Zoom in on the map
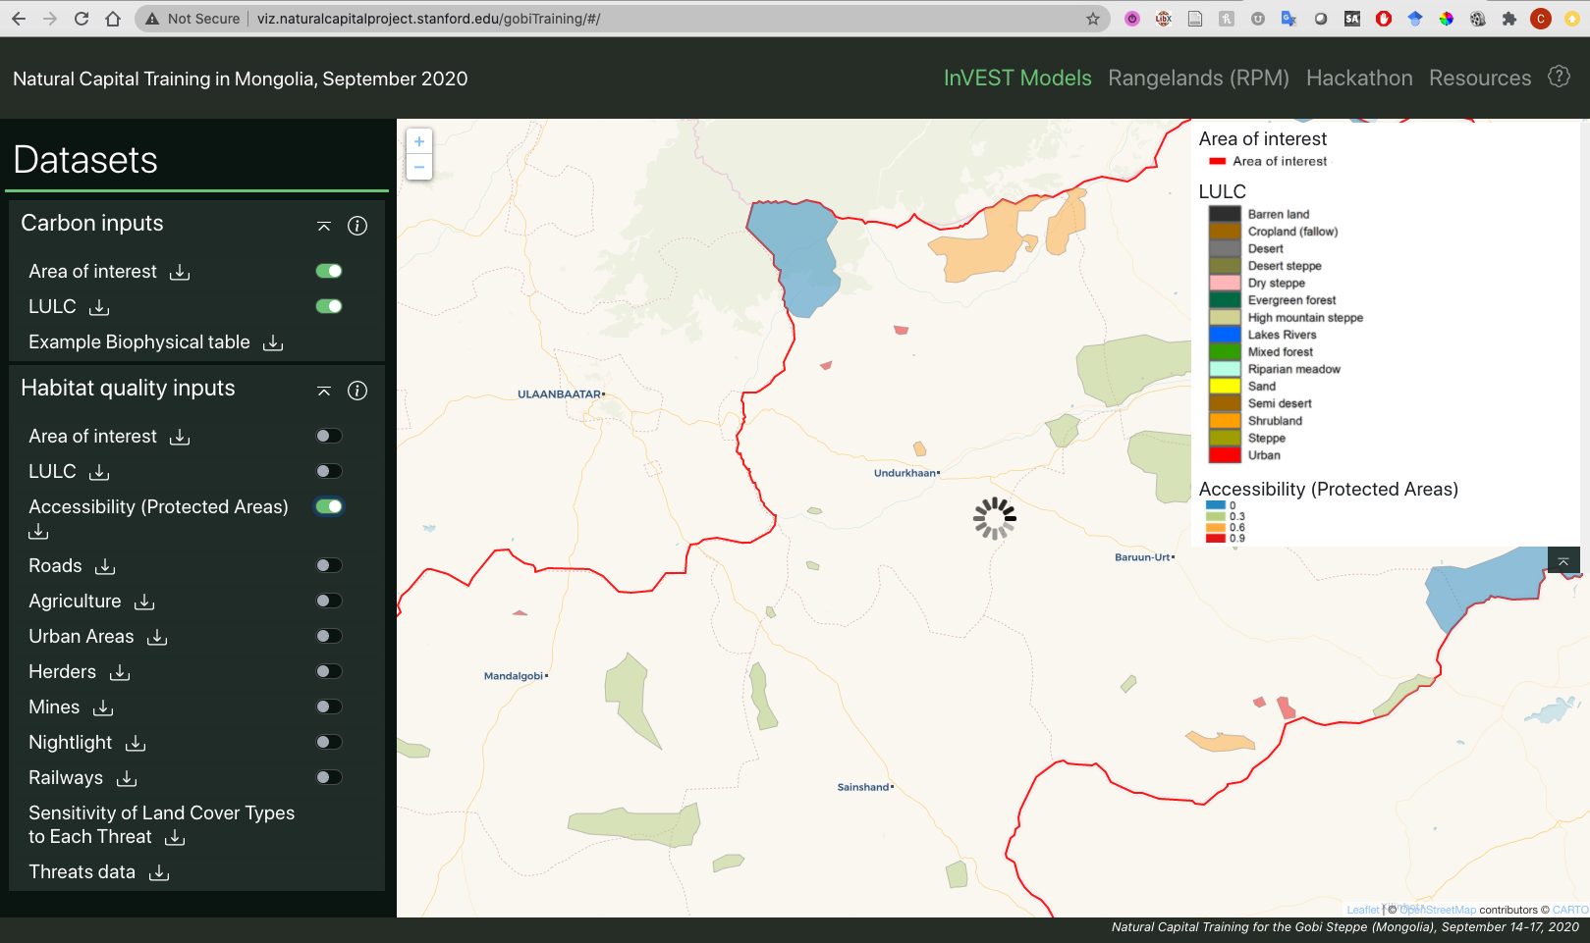The height and width of the screenshot is (943, 1590). click(419, 141)
